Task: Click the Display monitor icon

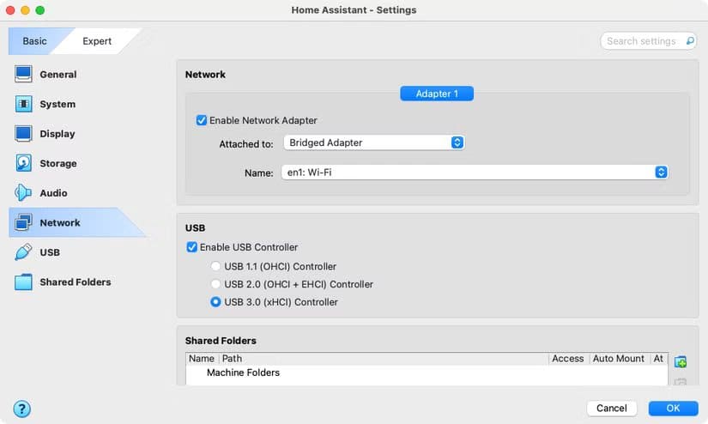Action: [x=24, y=134]
